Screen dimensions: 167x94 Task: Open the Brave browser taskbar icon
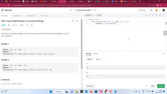pyautogui.click(x=111, y=91)
